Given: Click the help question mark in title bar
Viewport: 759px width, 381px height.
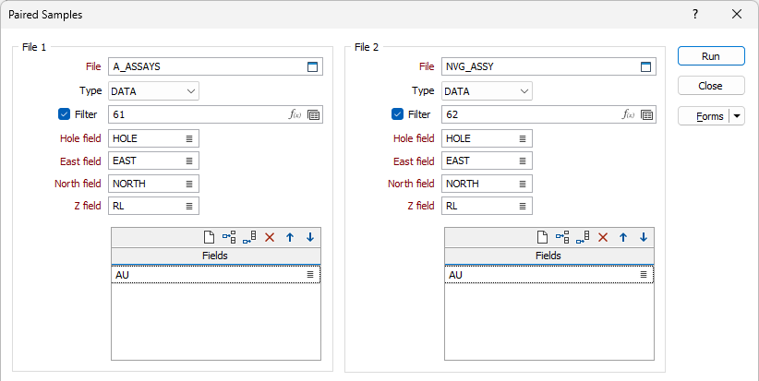Looking at the screenshot, I should pos(695,14).
